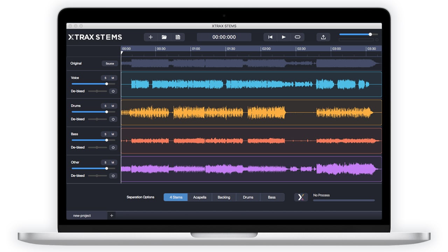Solo the Voice stem

105,78
